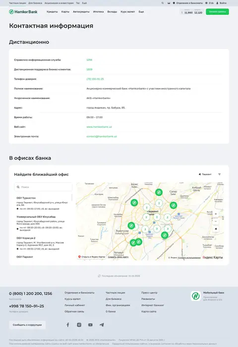Screen dimensions: 238x347
Task: Email contact@hamkorbank.uz link
Action: coord(102,136)
